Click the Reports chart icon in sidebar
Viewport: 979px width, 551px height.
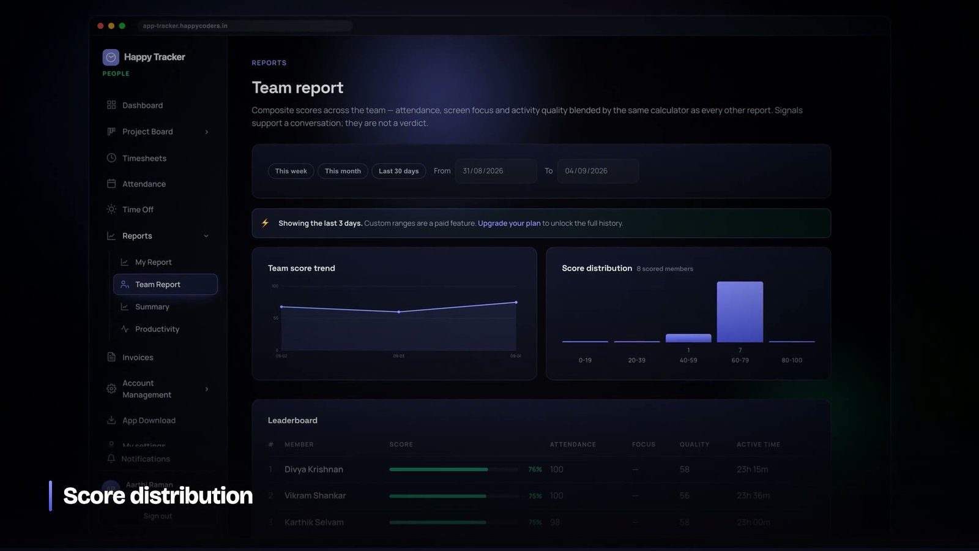pos(111,236)
